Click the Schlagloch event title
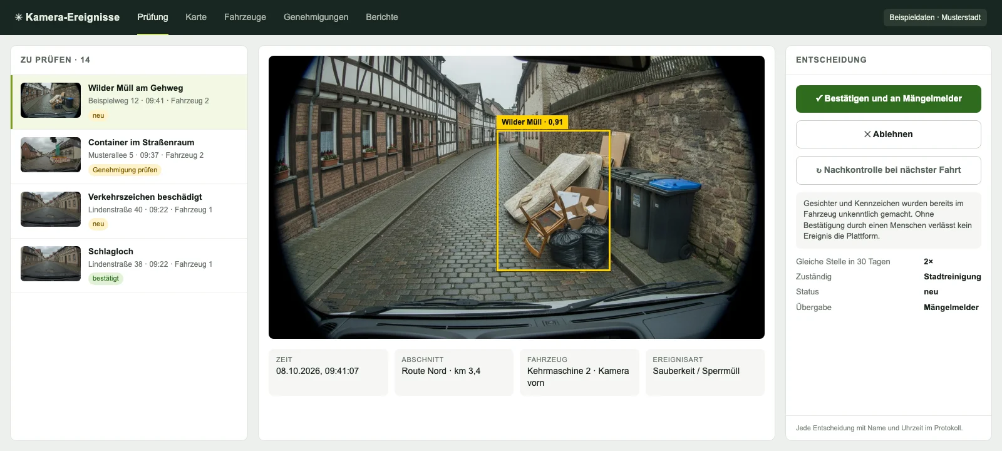The width and height of the screenshot is (1002, 451). coord(111,251)
